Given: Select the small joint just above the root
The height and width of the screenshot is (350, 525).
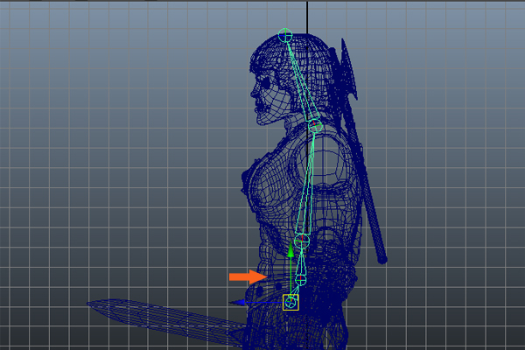Looking at the screenshot, I should [x=301, y=280].
